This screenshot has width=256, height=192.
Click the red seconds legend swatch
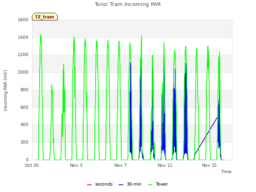89,185
